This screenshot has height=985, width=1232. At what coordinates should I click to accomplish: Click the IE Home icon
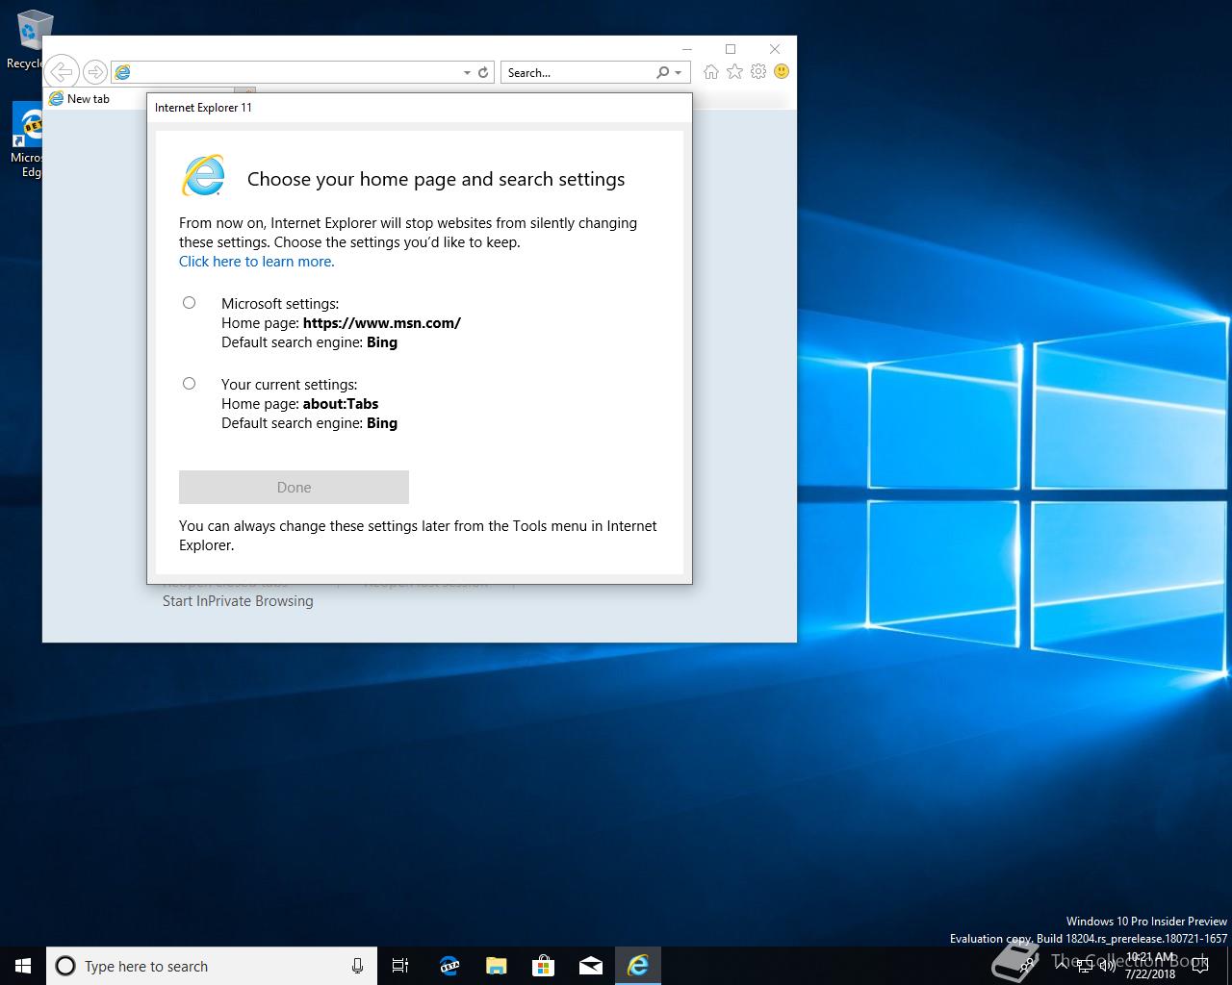coord(710,72)
